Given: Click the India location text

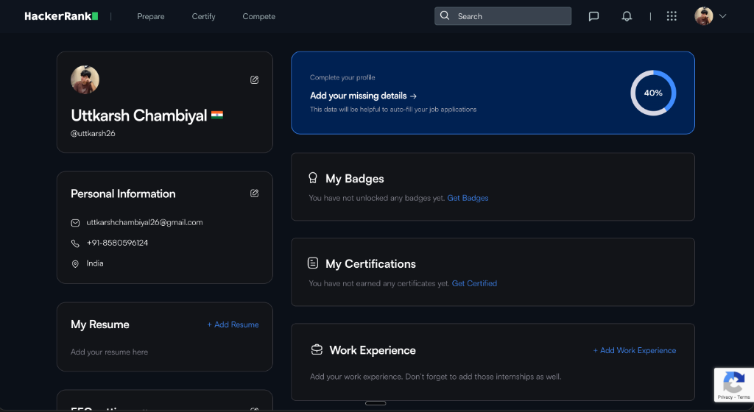Looking at the screenshot, I should coord(95,263).
